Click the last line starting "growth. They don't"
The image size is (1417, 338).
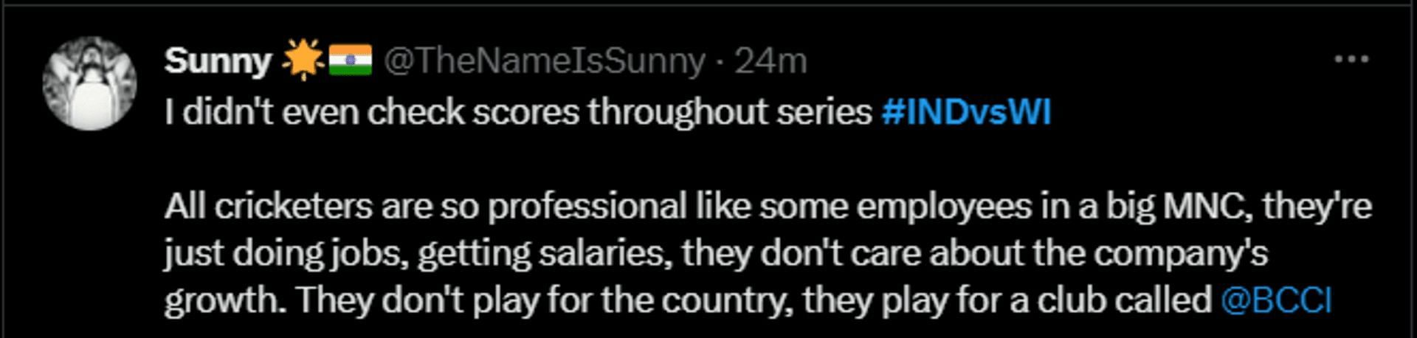point(686,300)
